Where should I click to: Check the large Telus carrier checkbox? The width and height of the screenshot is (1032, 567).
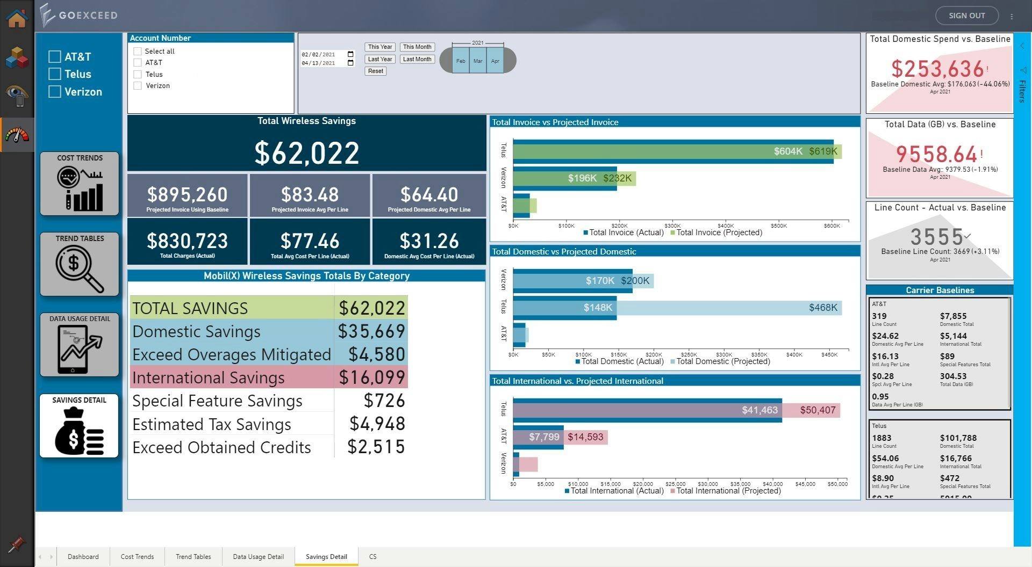coord(55,74)
